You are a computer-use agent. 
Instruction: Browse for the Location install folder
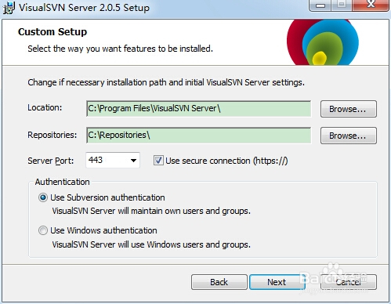(349, 109)
